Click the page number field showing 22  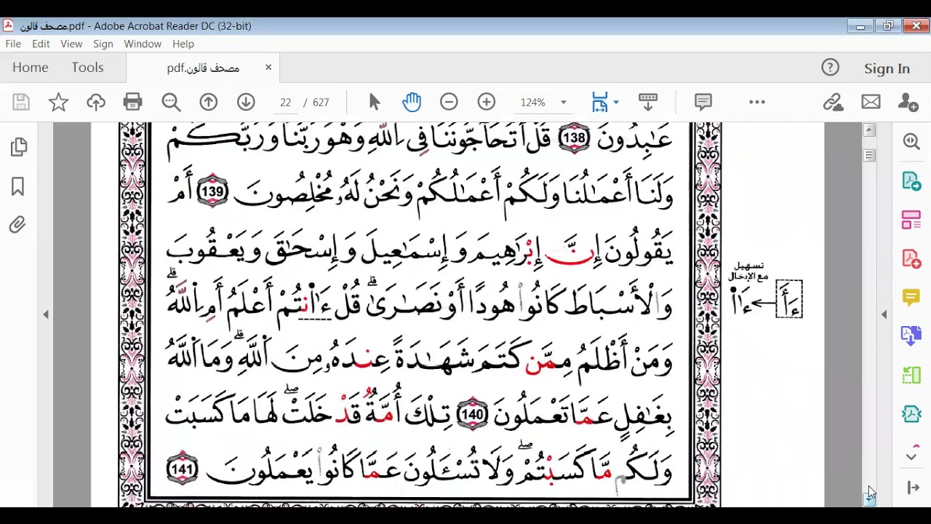point(286,103)
